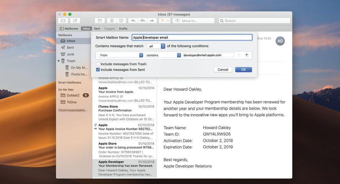
Task: Delete message with trash toolbar icon
Action: tap(112, 21)
